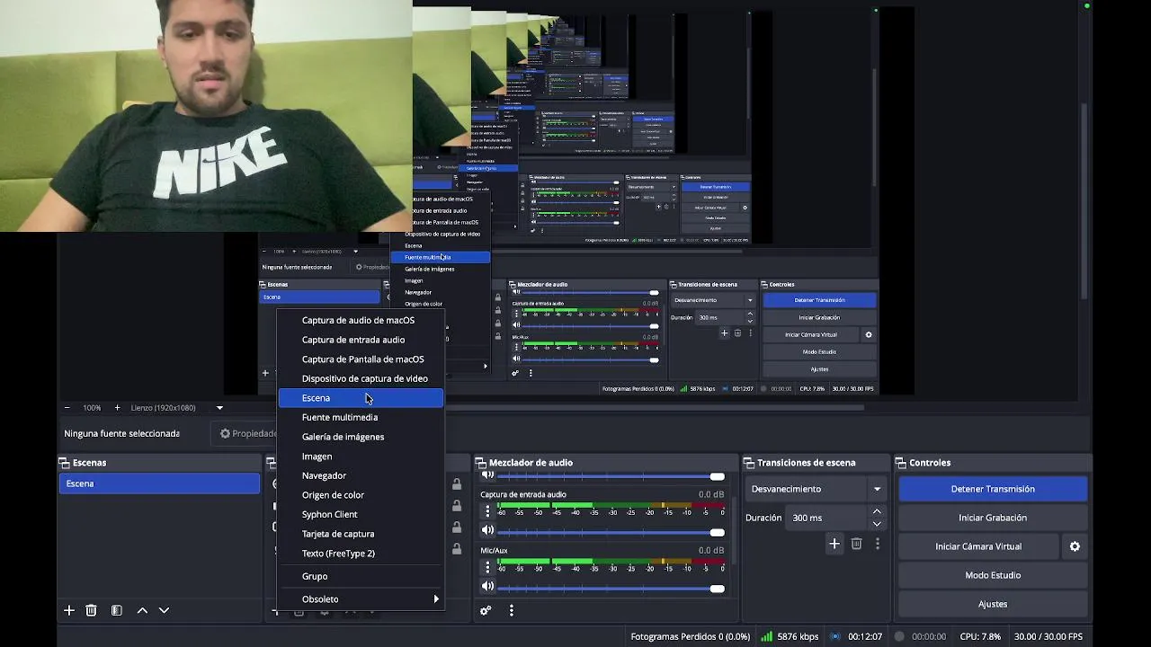Zoom out preview with minus icon

point(67,408)
